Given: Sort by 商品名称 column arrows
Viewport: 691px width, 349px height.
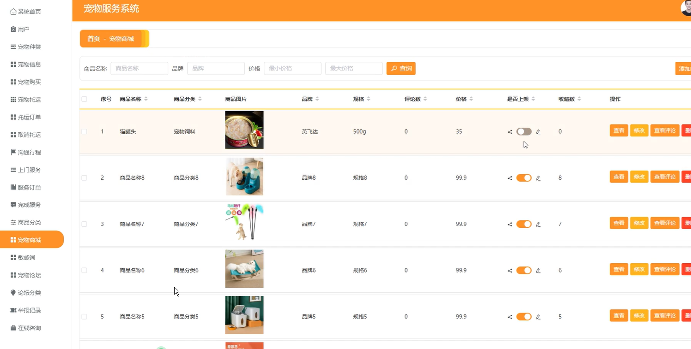Looking at the screenshot, I should [x=146, y=99].
